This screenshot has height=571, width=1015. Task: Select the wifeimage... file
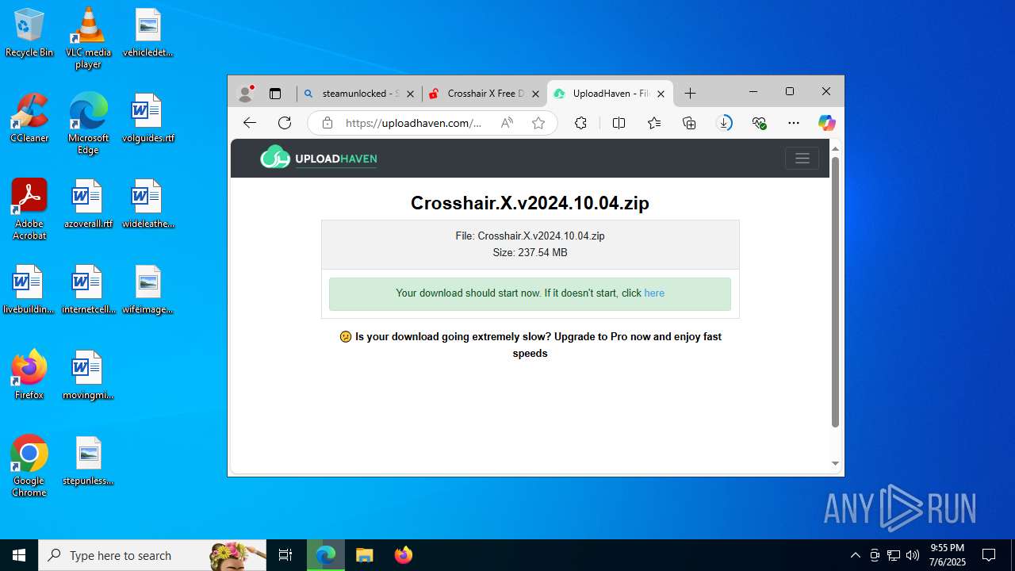pos(147,289)
